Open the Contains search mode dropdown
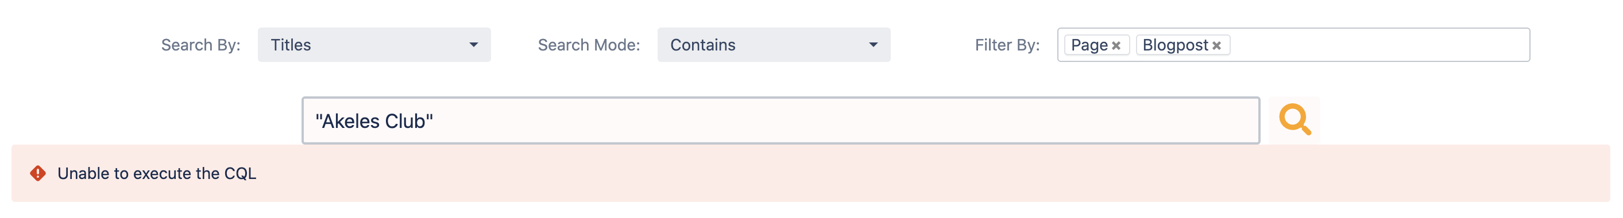Image resolution: width=1623 pixels, height=218 pixels. pos(773,45)
